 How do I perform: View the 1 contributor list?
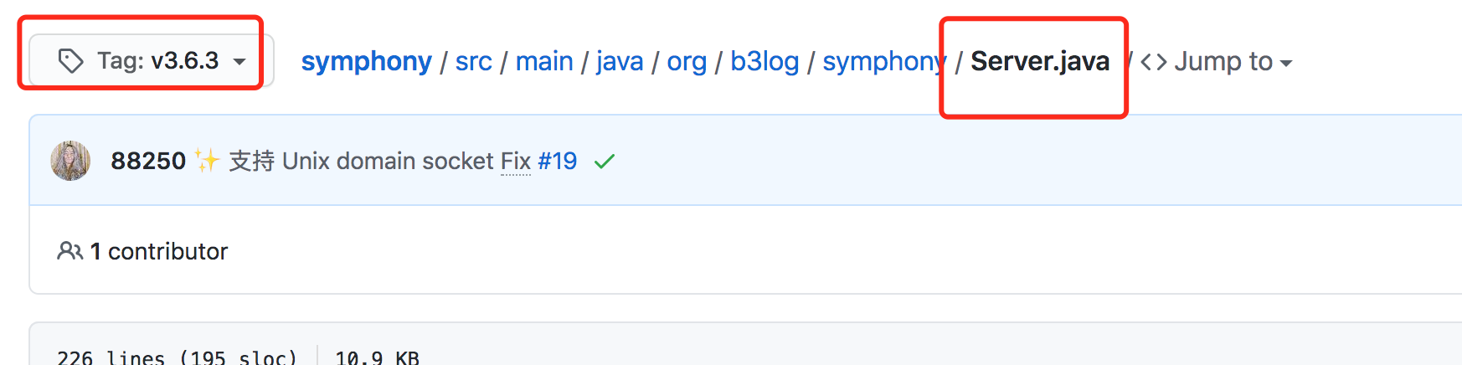(159, 251)
